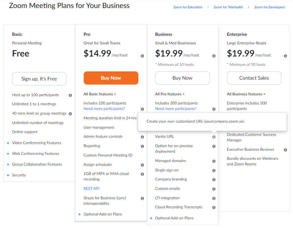Open info icon for Host up to 100 participants
The height and width of the screenshot is (229, 293).
click(70, 95)
